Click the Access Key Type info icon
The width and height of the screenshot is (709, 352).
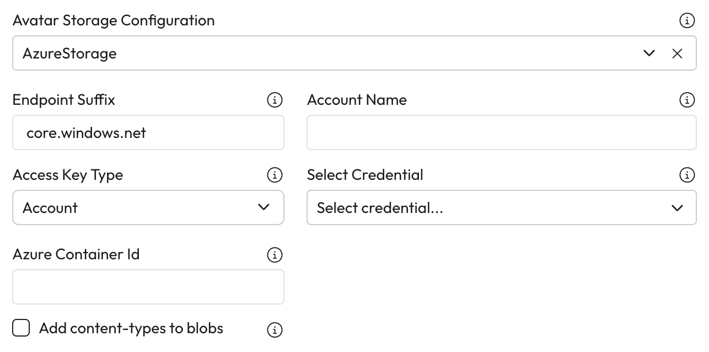274,175
